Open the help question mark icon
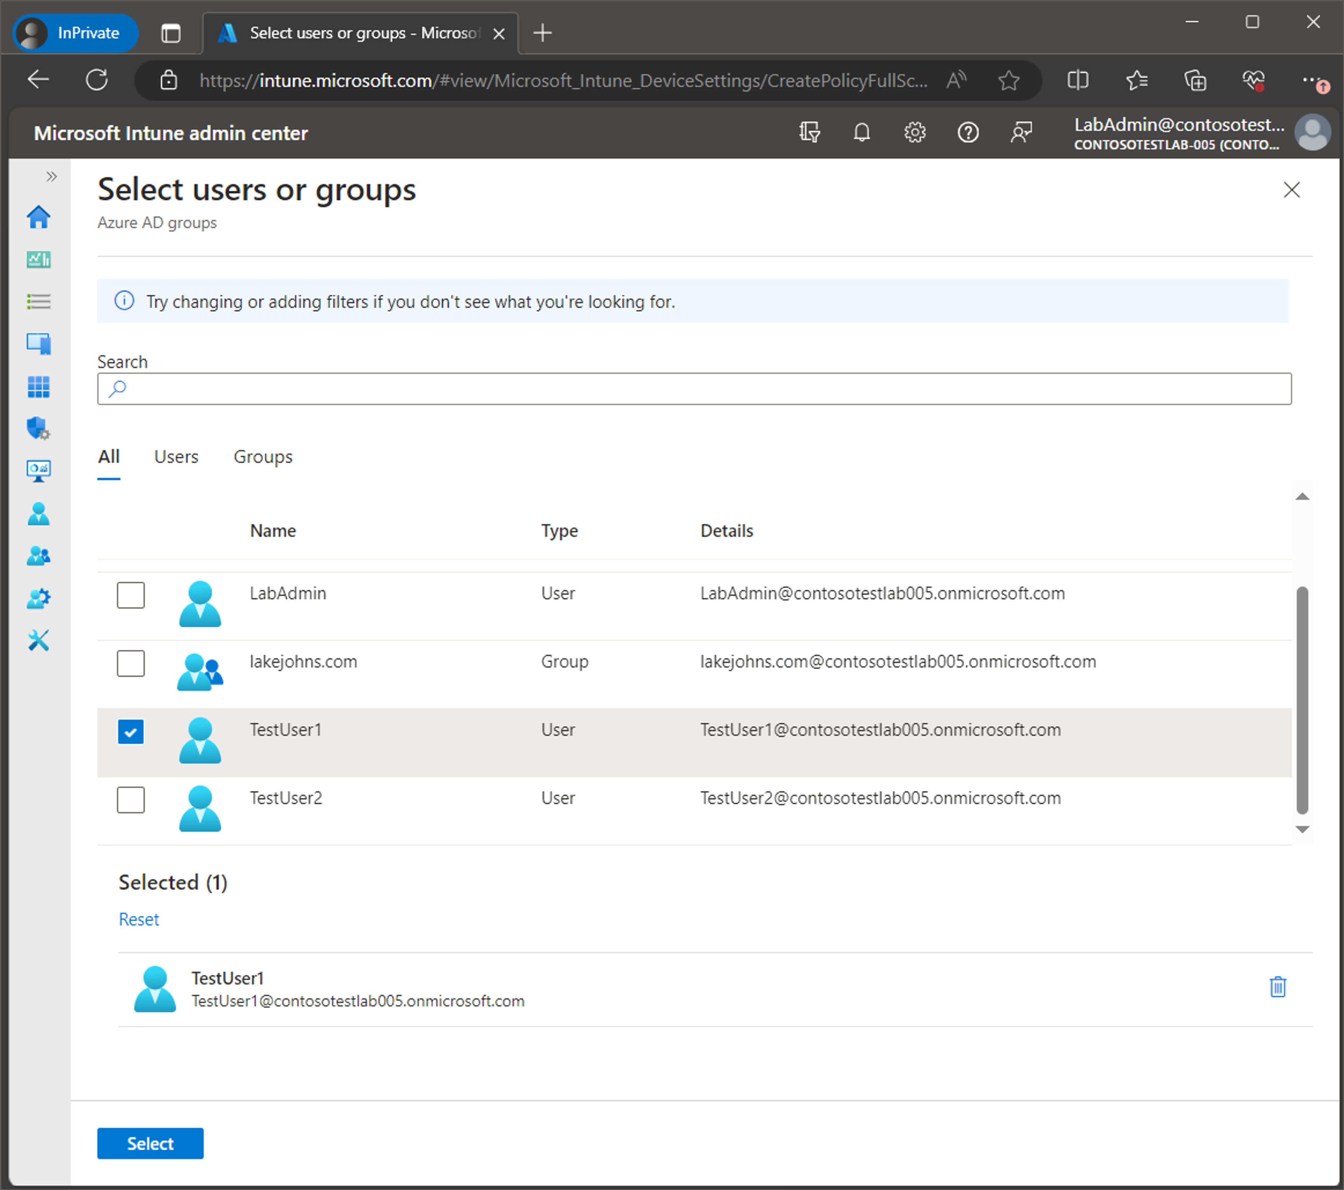1344x1190 pixels. [x=968, y=133]
